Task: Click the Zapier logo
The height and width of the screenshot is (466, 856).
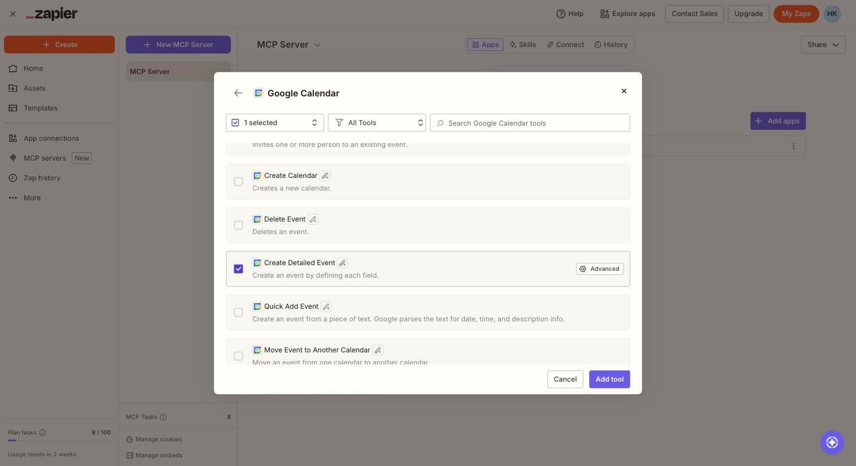Action: click(52, 14)
